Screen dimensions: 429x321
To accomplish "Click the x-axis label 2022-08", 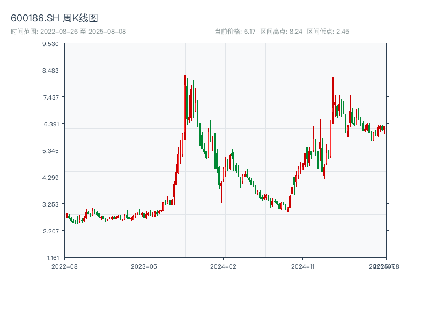I will 64,266.
